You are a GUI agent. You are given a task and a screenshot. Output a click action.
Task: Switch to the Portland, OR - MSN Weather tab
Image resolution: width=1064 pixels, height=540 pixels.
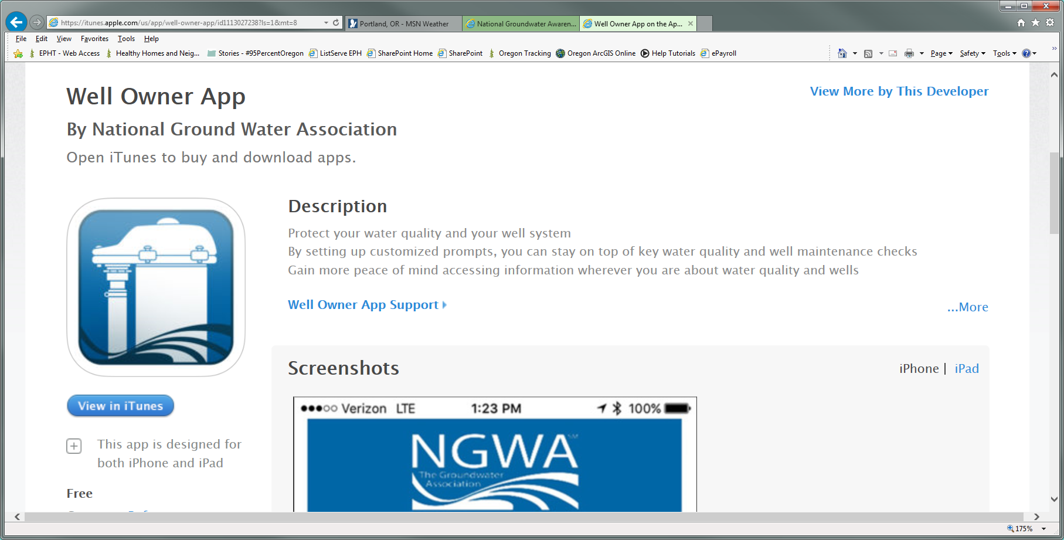tap(403, 23)
